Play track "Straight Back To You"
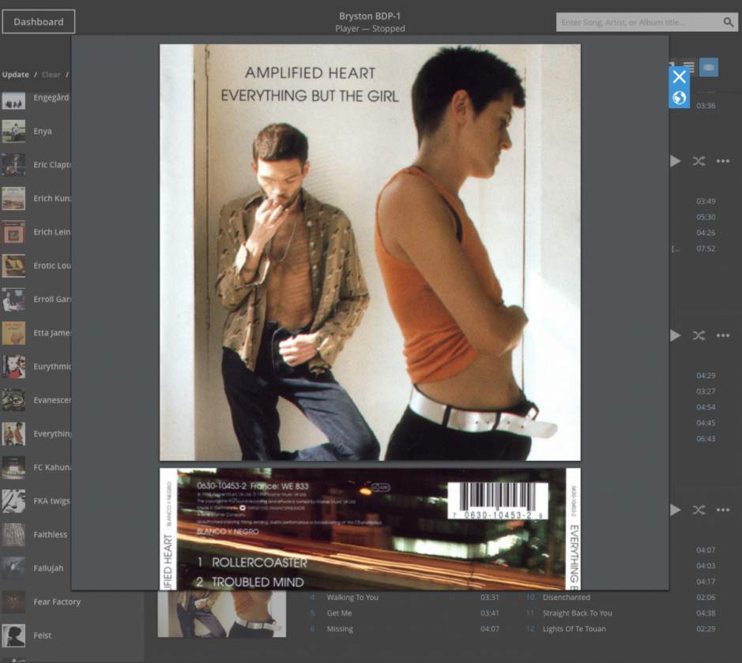Screen dimensions: 742x663 pos(578,613)
